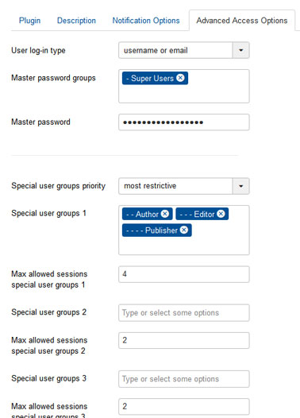Switch to the Description tab
The height and width of the screenshot is (418, 300).
coord(76,21)
